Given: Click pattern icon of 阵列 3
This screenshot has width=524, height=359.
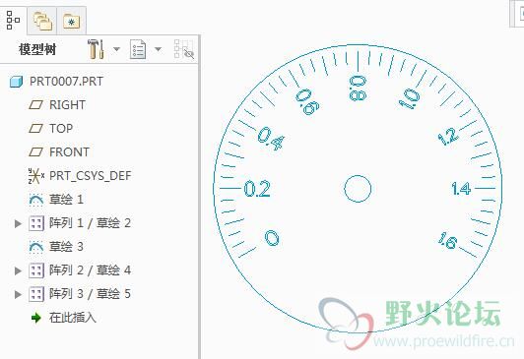Looking at the screenshot, I should tap(36, 294).
